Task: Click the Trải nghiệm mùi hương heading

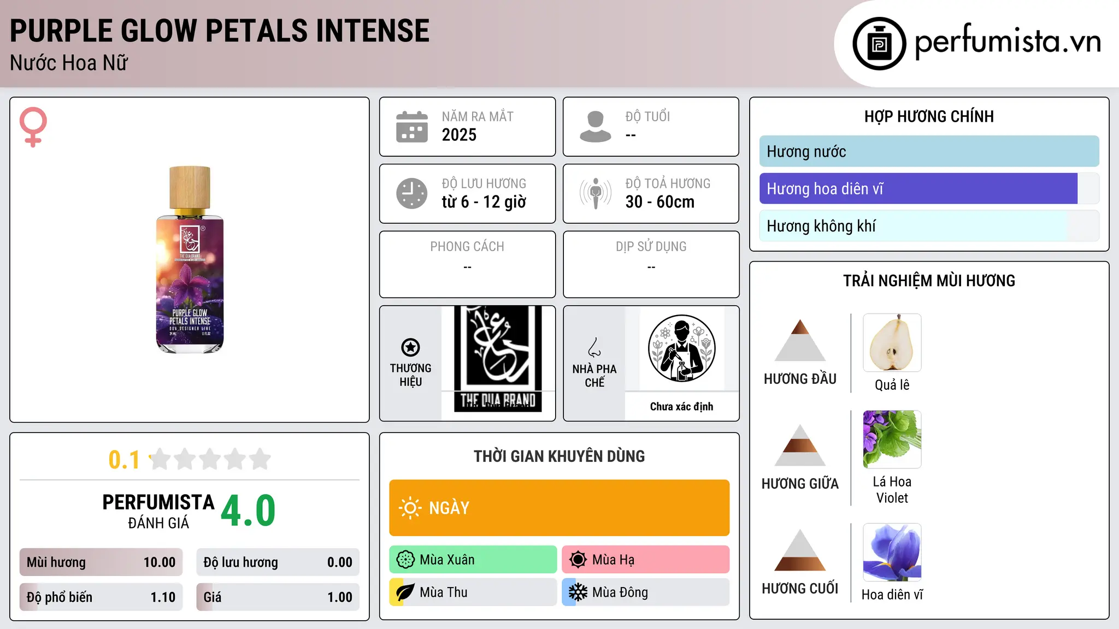Action: coord(929,281)
